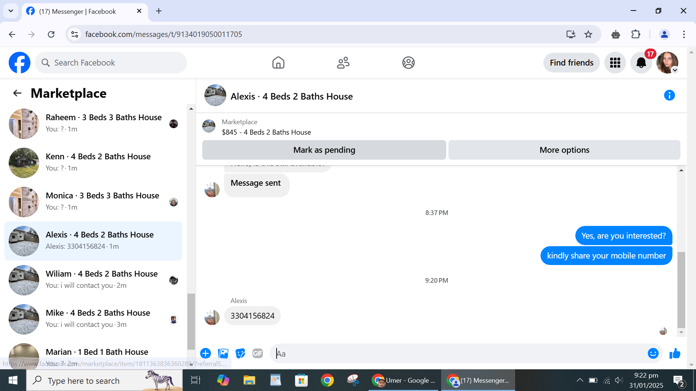
Task: Focus the message text input box
Action: point(459,353)
